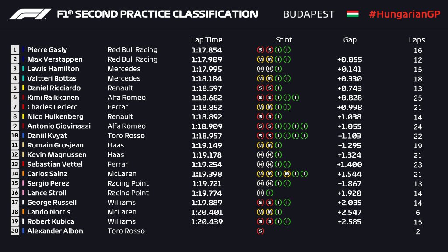The height and width of the screenshot is (252, 448).
Task: Click driver name Max Verstappen
Action: (55, 59)
